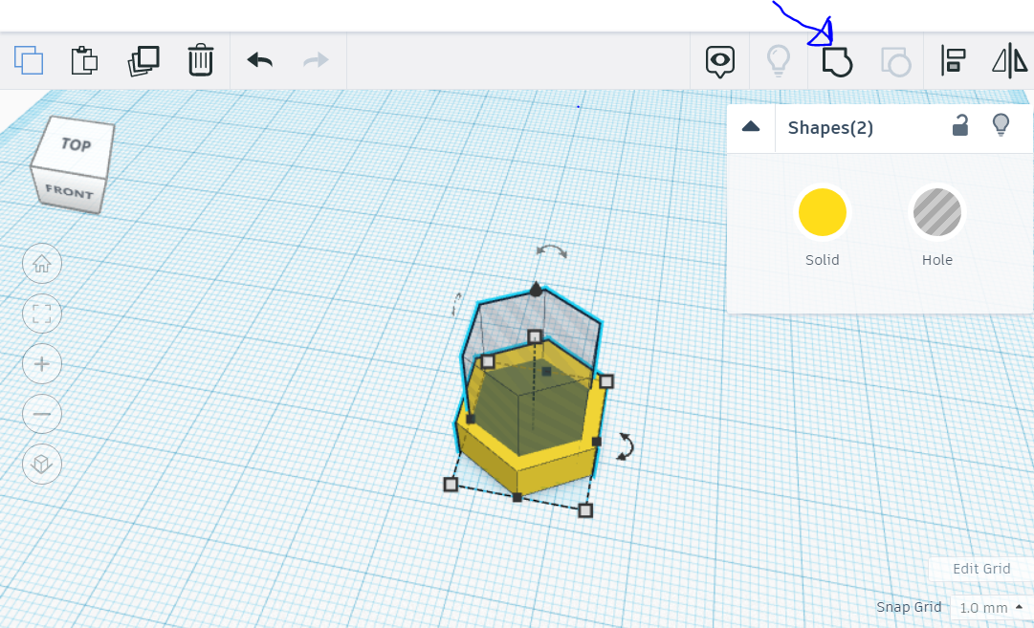Redo the undone action
Image resolution: width=1034 pixels, height=628 pixels.
tap(316, 60)
